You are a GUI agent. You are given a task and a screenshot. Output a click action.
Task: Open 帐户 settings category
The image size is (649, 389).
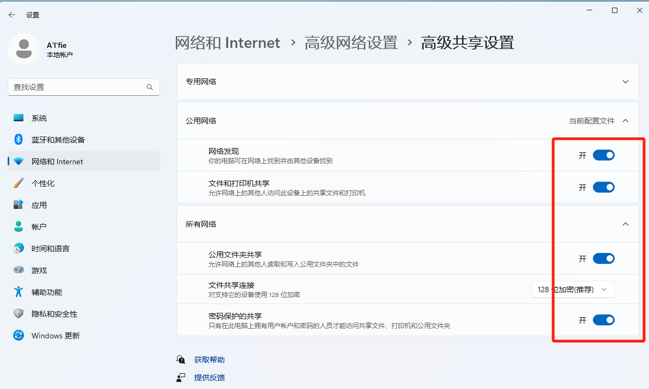pyautogui.click(x=84, y=226)
